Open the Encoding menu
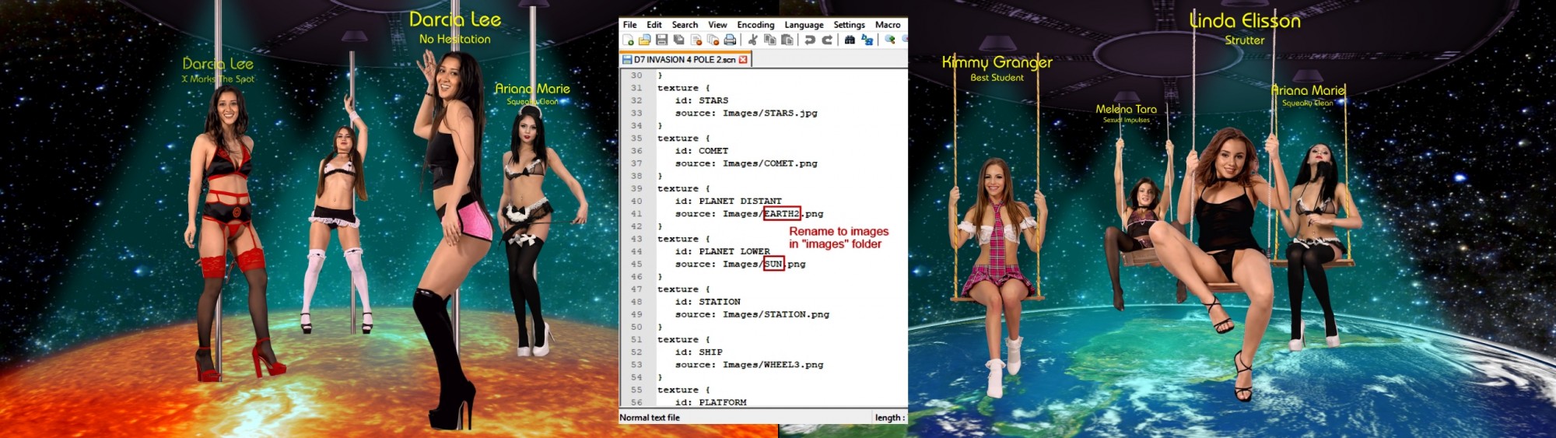The height and width of the screenshot is (438, 1556). point(755,25)
